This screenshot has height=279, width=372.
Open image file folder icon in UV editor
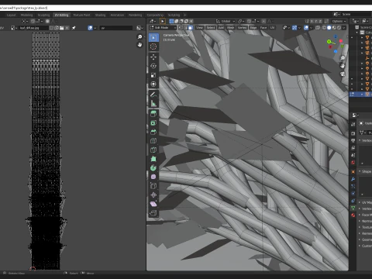click(x=62, y=28)
